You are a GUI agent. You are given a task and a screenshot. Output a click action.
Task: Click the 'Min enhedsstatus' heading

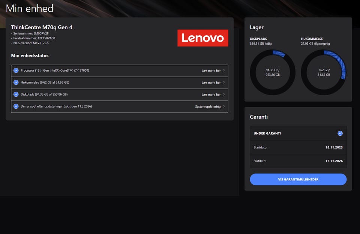click(30, 55)
